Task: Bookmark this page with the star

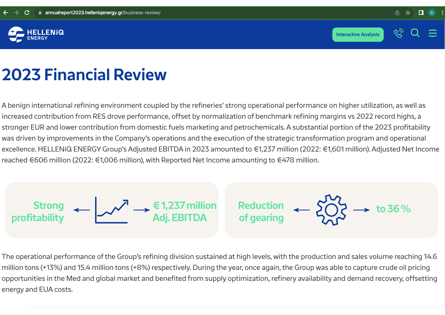Action: (x=408, y=13)
